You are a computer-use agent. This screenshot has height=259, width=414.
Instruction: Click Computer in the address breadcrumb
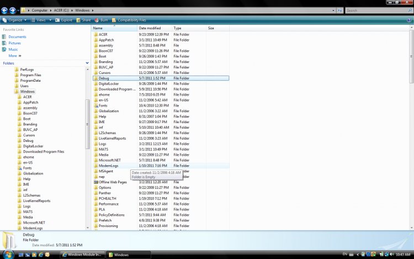tap(40, 10)
